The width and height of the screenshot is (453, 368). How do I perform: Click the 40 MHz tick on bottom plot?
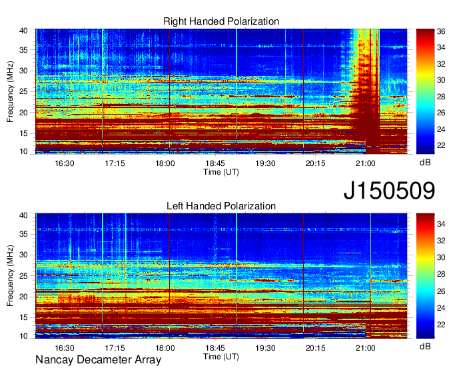click(23, 215)
